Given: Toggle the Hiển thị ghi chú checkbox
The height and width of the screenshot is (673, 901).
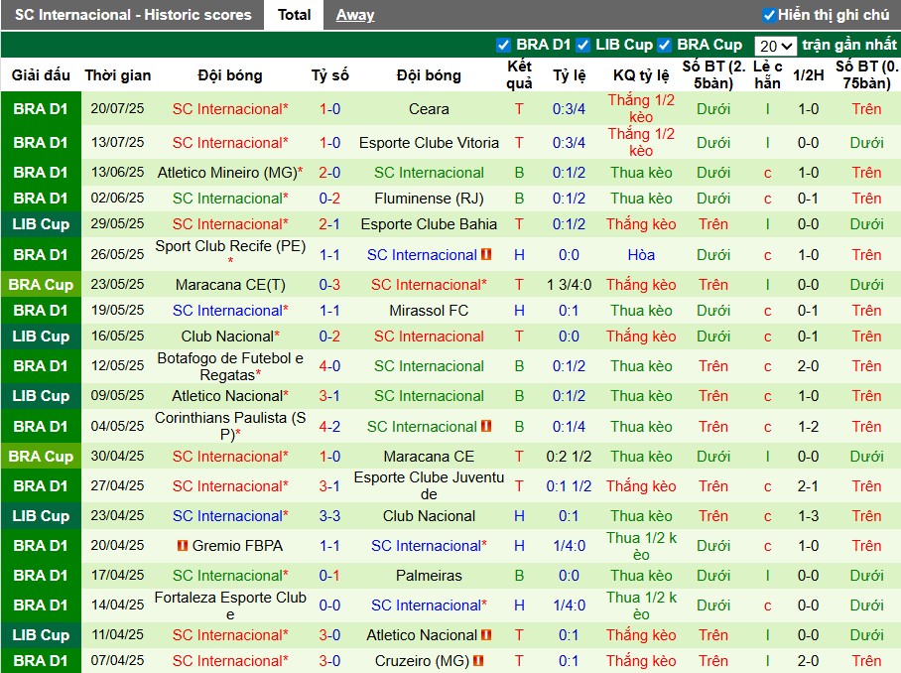Looking at the screenshot, I should click(x=768, y=15).
